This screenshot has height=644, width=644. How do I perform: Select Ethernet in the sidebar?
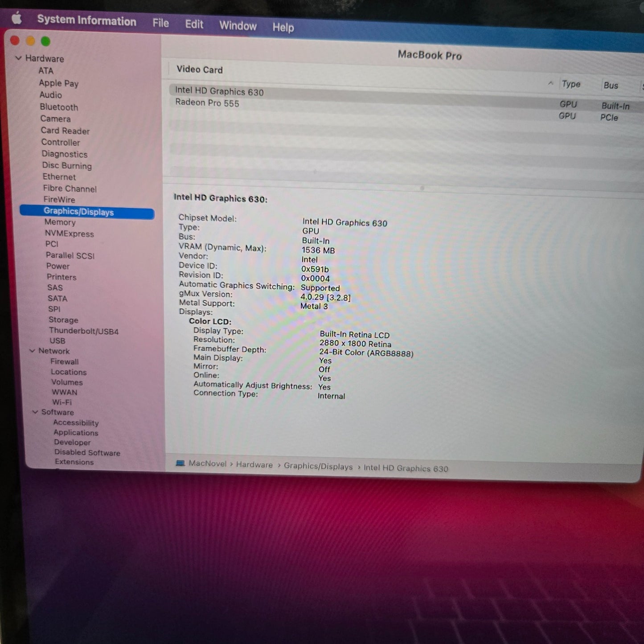(x=59, y=177)
